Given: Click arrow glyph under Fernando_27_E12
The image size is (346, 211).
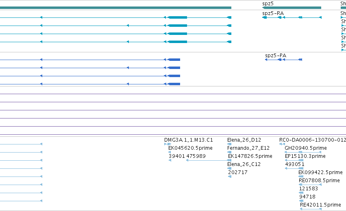Looking at the screenshot, I should point(229,152).
